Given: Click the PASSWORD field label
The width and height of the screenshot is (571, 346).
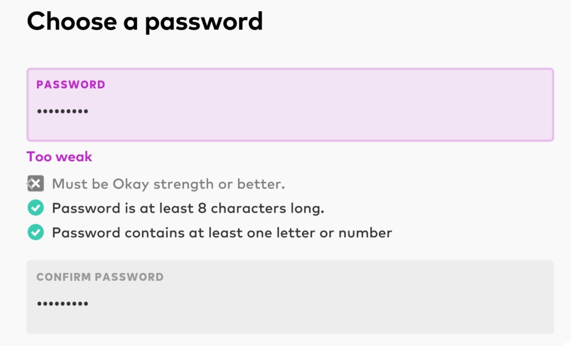Looking at the screenshot, I should click(x=71, y=85).
